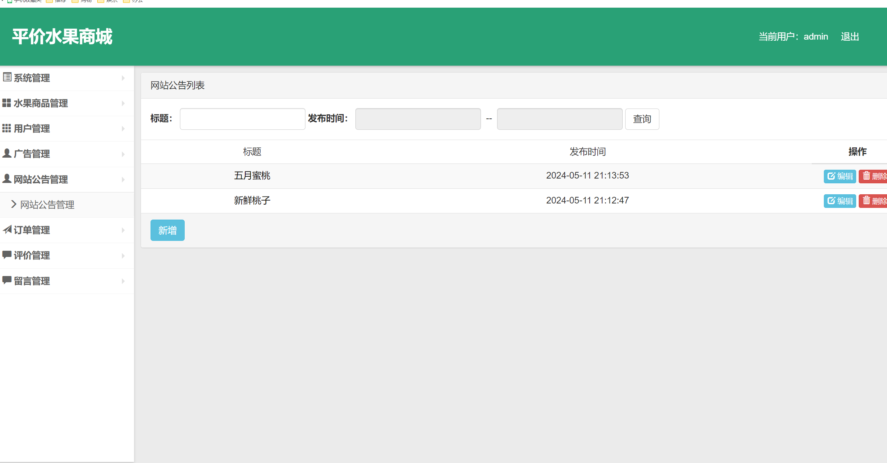Expand the 系统管理 menu arrow

pyautogui.click(x=123, y=78)
